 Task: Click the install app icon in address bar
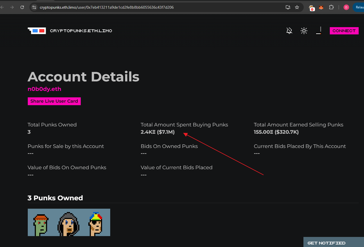288,8
